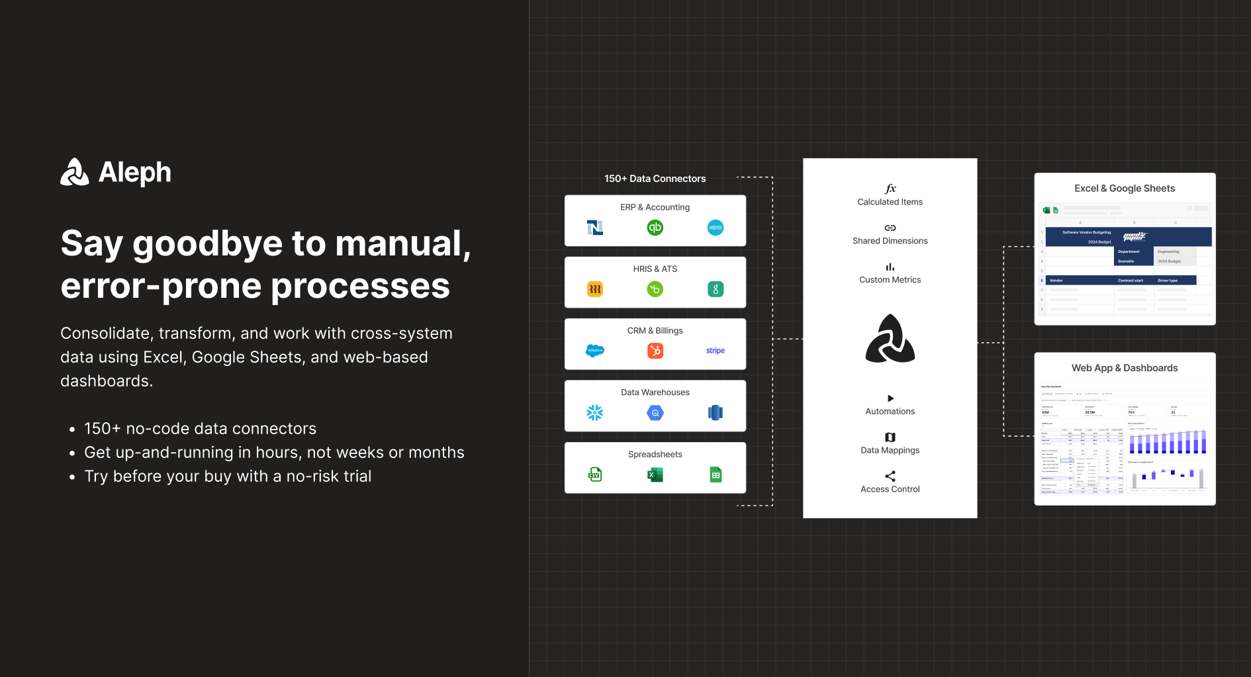Select the Microsoft Excel icon under Spreadsheets
This screenshot has width=1251, height=677.
[x=655, y=474]
